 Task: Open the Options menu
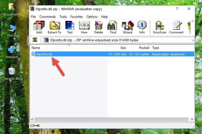pos(92,17)
